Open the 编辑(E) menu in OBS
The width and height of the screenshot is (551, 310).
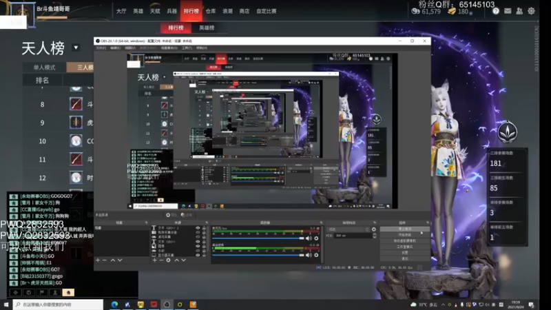(x=115, y=48)
